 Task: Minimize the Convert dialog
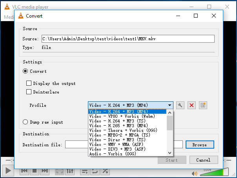[178, 16]
